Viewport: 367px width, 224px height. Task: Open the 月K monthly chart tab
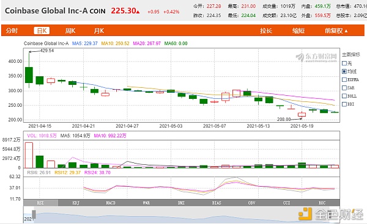pos(98,31)
